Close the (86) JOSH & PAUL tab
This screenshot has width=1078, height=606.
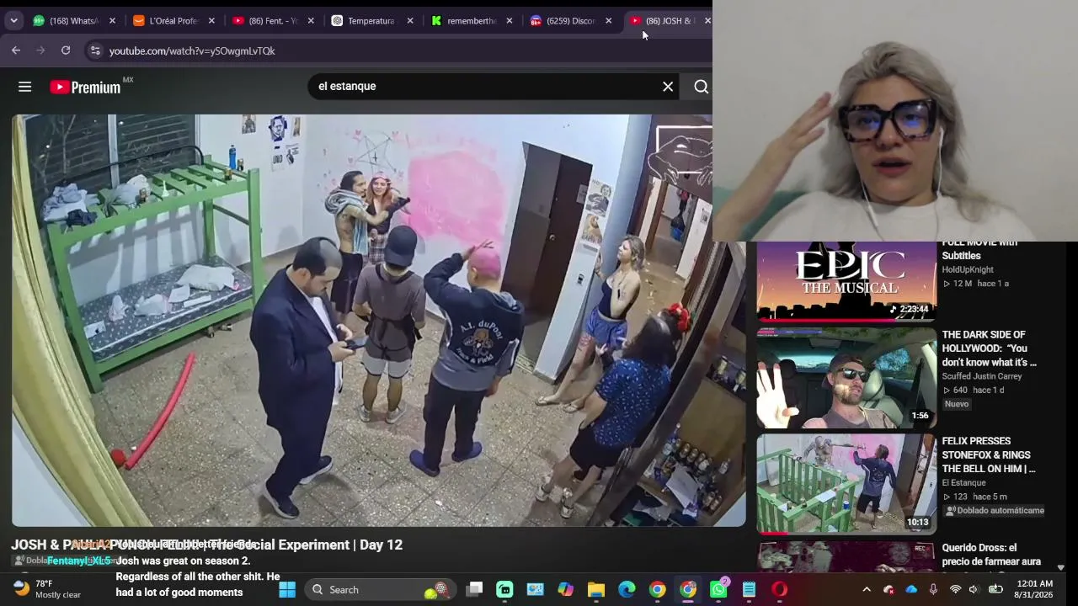707,20
